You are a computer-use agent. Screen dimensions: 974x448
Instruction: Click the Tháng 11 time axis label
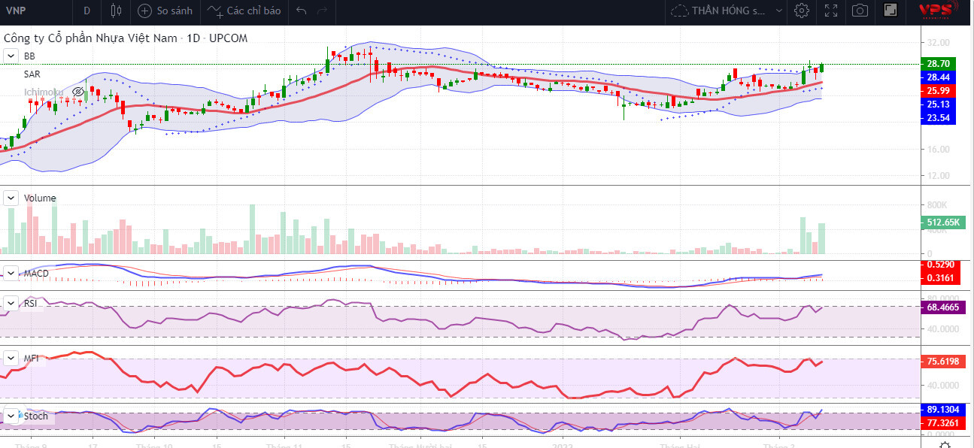click(285, 445)
